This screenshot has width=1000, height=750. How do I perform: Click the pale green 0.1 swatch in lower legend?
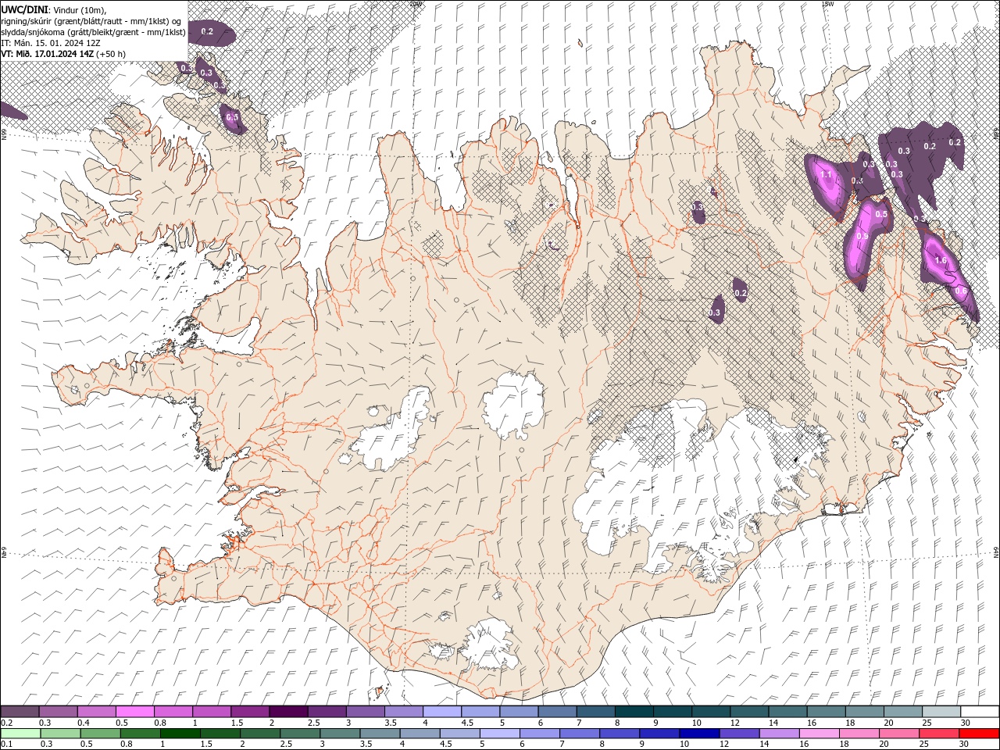pyautogui.click(x=20, y=734)
